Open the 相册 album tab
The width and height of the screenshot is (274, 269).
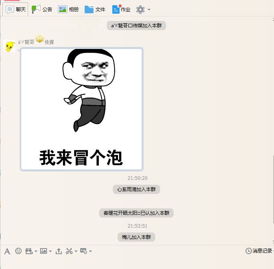point(68,9)
